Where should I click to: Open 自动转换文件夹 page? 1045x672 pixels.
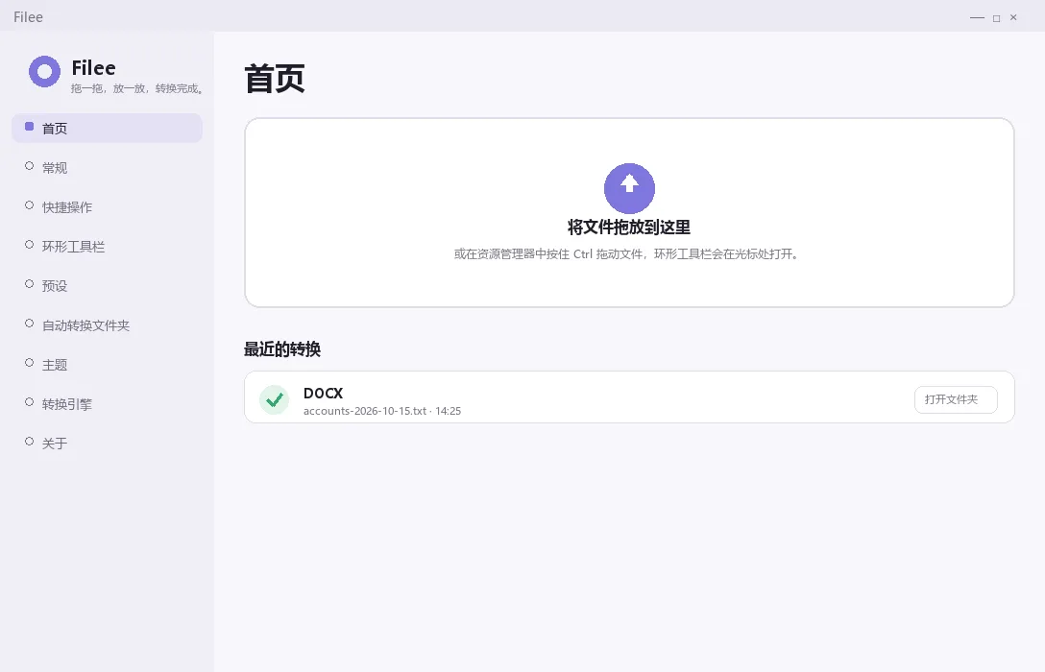[107, 325]
